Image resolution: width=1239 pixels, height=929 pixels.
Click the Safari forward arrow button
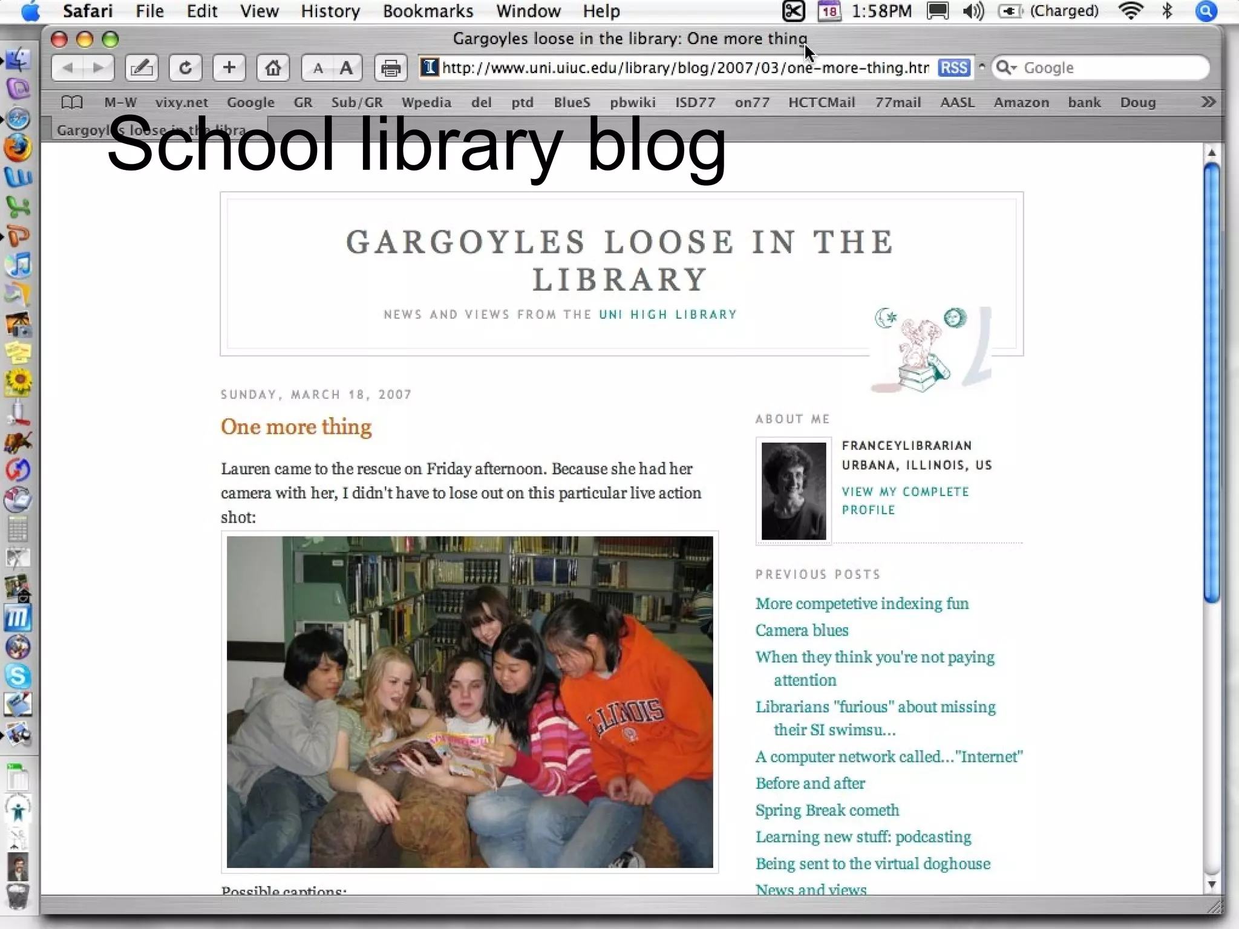point(99,68)
